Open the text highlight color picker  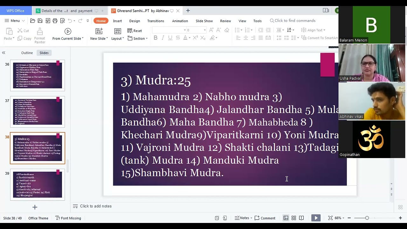click(x=214, y=38)
